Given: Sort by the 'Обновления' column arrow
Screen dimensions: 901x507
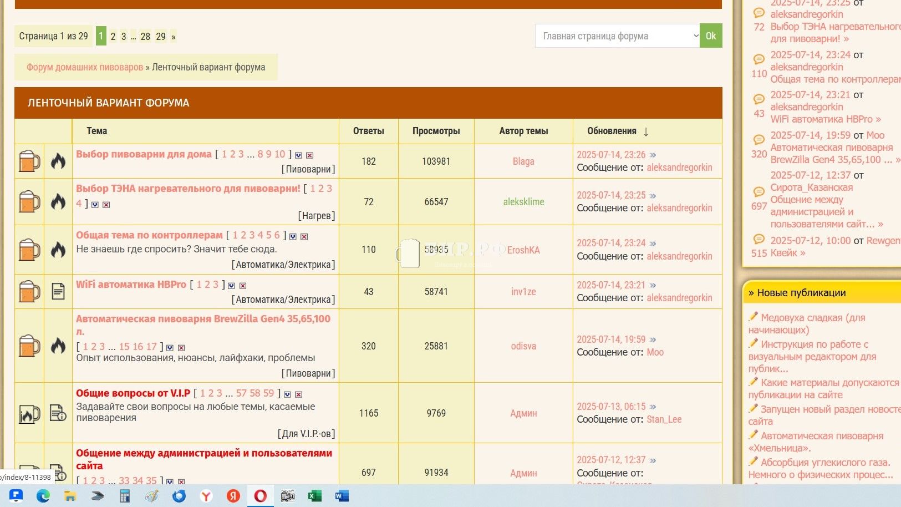Looking at the screenshot, I should 646,131.
